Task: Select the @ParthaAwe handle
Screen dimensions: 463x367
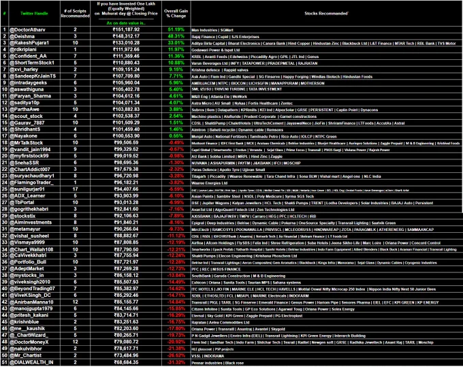Action: [25, 109]
